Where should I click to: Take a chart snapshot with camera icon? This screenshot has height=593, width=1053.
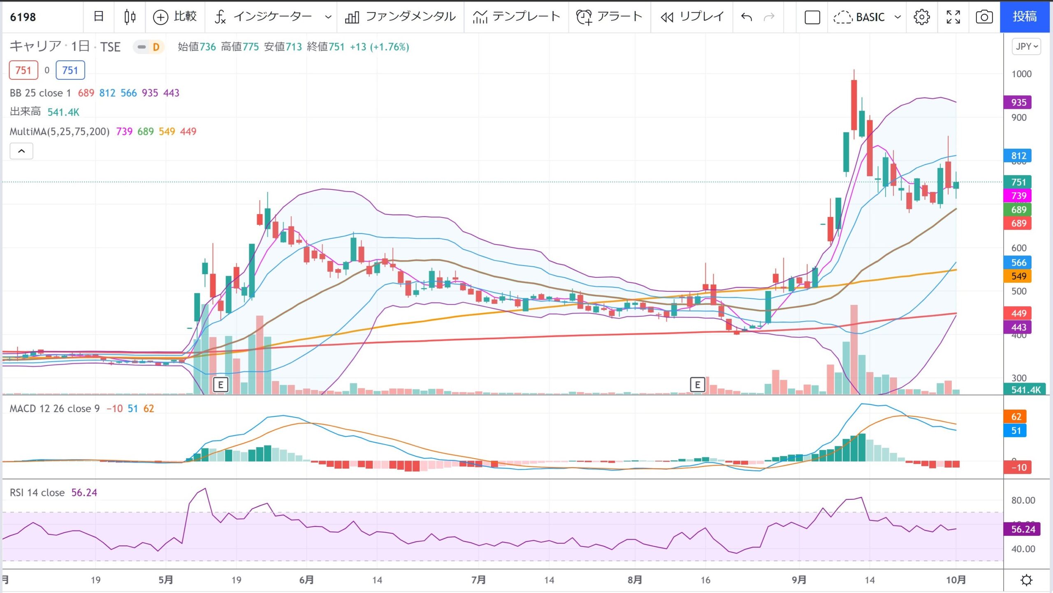984,17
